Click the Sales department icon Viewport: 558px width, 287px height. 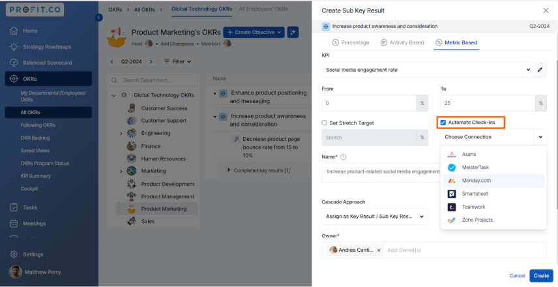132,221
